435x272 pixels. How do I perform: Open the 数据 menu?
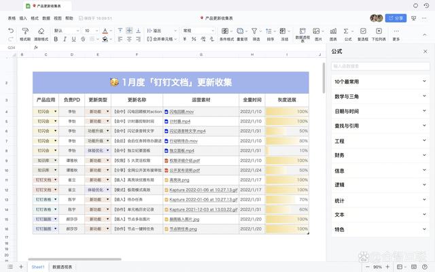(46, 18)
